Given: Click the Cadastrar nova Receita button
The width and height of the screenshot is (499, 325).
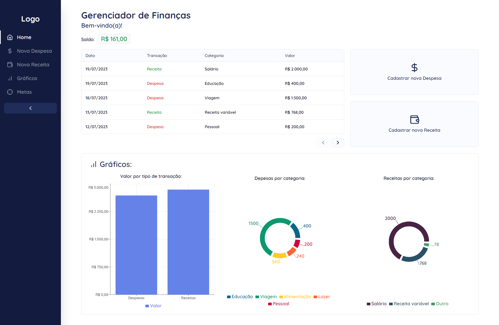Looking at the screenshot, I should coord(414,124).
